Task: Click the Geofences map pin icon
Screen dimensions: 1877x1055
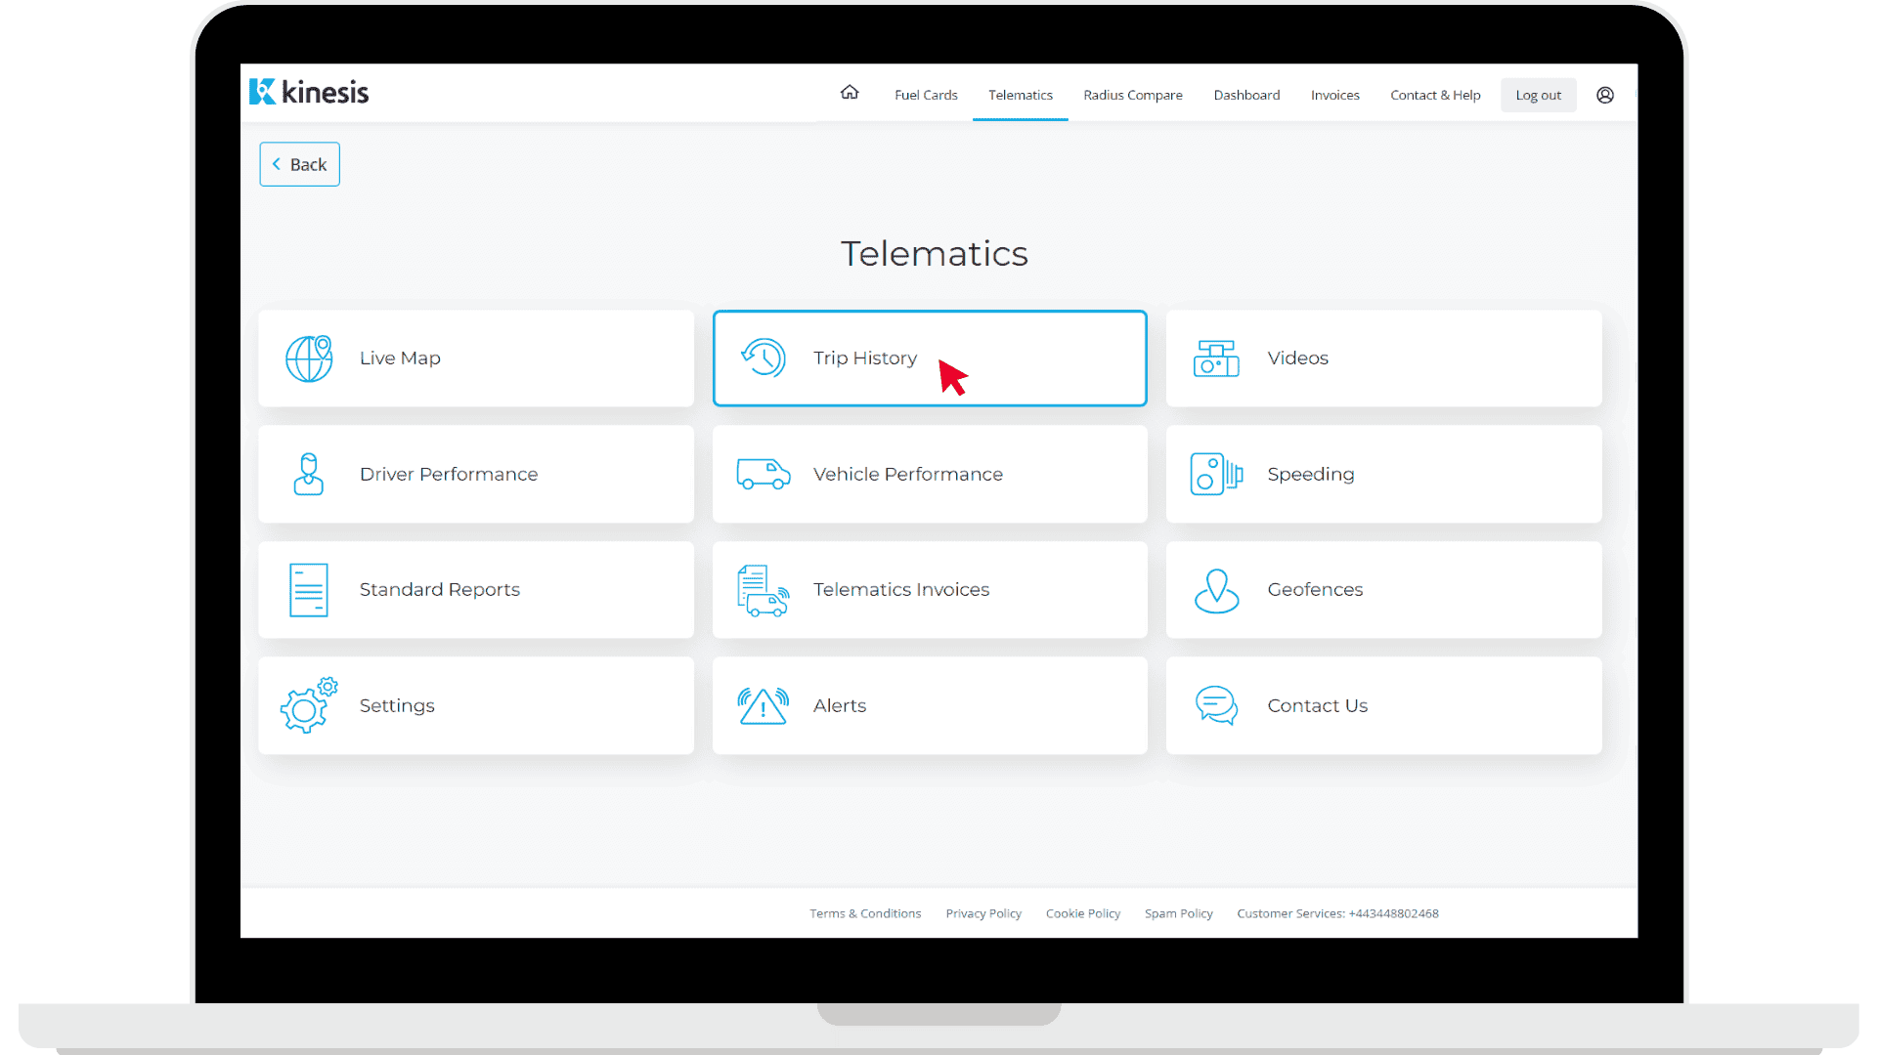Action: pyautogui.click(x=1215, y=590)
